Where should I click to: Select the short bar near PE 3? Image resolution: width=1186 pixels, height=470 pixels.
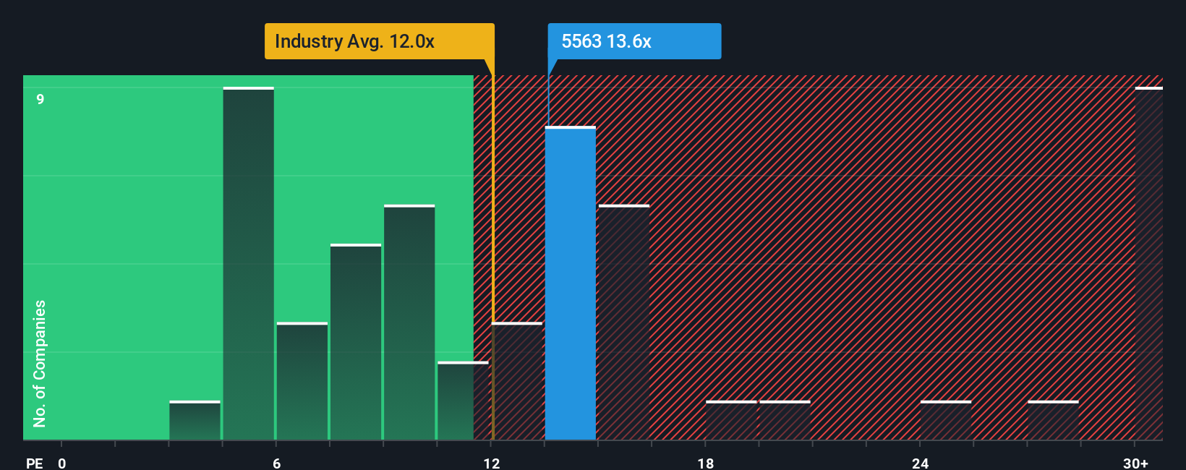pos(195,420)
